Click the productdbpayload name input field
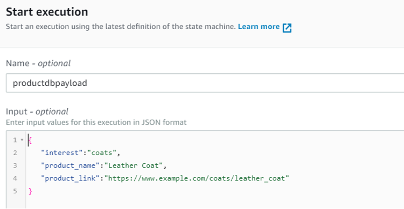The height and width of the screenshot is (209, 404). pos(205,83)
